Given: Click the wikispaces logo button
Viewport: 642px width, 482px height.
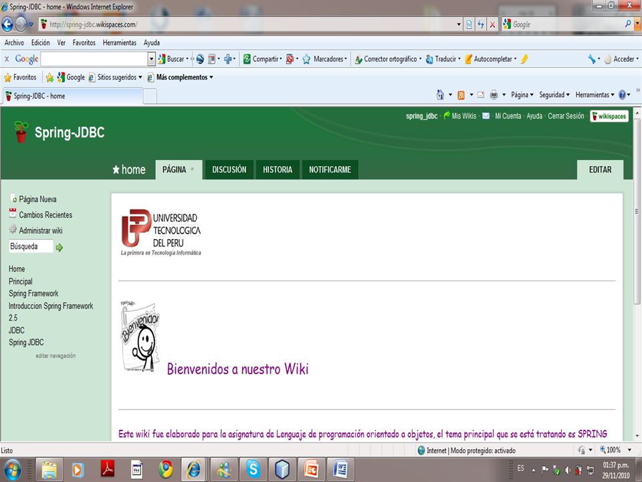Looking at the screenshot, I should point(609,116).
